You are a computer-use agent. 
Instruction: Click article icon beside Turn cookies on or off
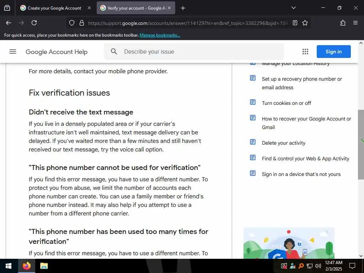253,102
